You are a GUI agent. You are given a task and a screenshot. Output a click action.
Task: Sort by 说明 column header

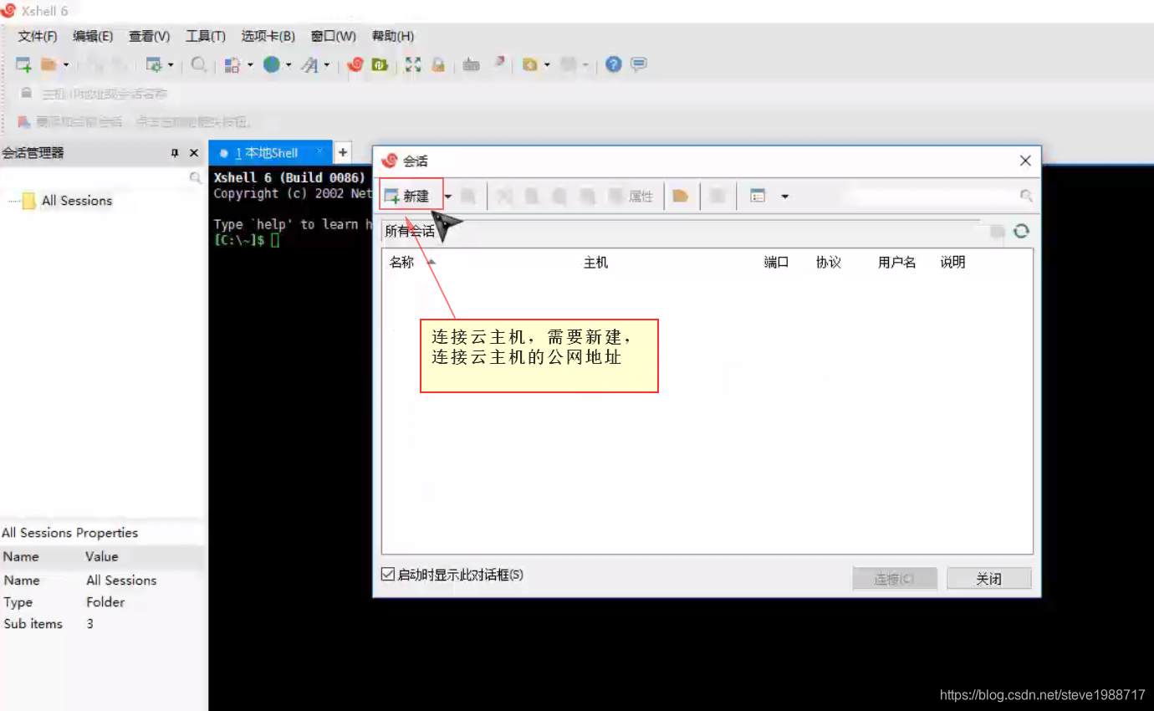(x=953, y=263)
